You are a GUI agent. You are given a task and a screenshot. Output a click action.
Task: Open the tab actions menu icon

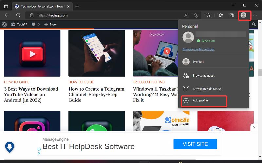click(6, 6)
